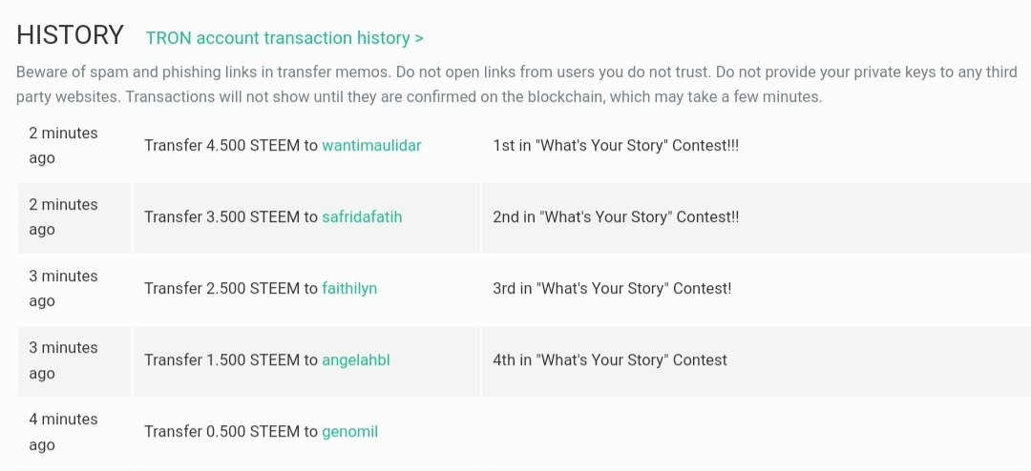The height and width of the screenshot is (471, 1031).
Task: Click the 4th in "What's Your Story" memo
Action: click(x=609, y=360)
